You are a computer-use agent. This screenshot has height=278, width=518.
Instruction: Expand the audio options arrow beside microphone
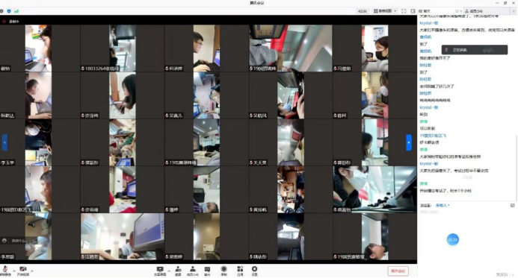coord(13,271)
